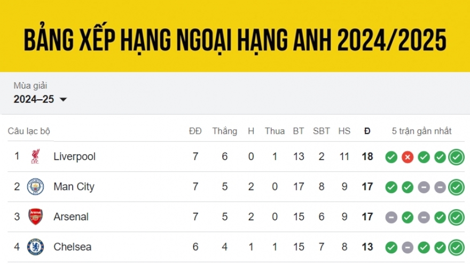Click the Chelsea club crest icon

click(x=35, y=247)
